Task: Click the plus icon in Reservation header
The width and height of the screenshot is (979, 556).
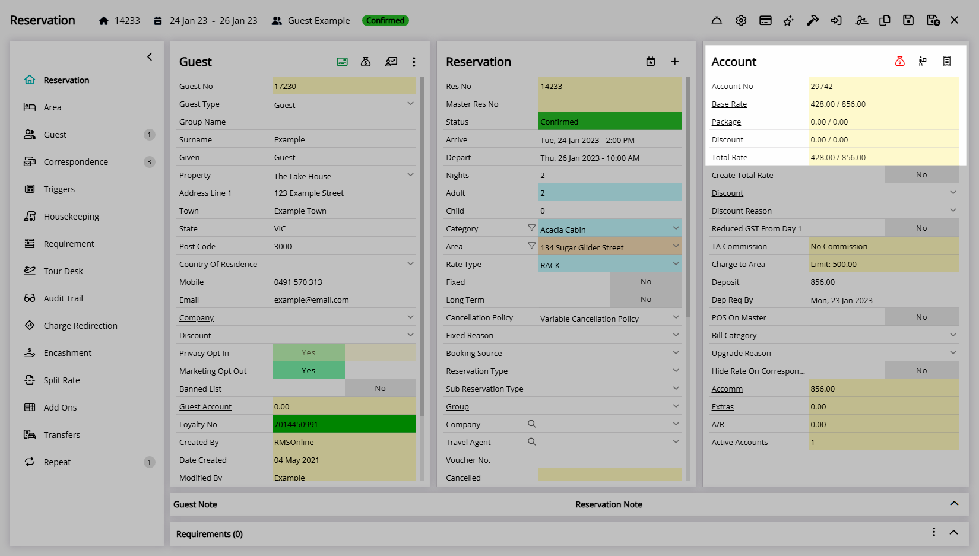Action: tap(675, 62)
